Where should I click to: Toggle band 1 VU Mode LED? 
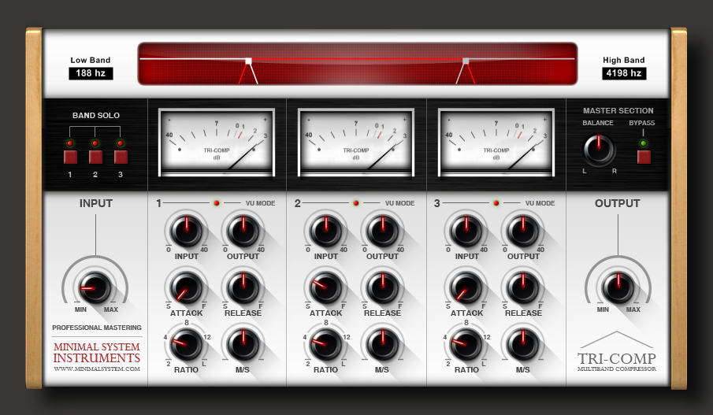tap(217, 203)
